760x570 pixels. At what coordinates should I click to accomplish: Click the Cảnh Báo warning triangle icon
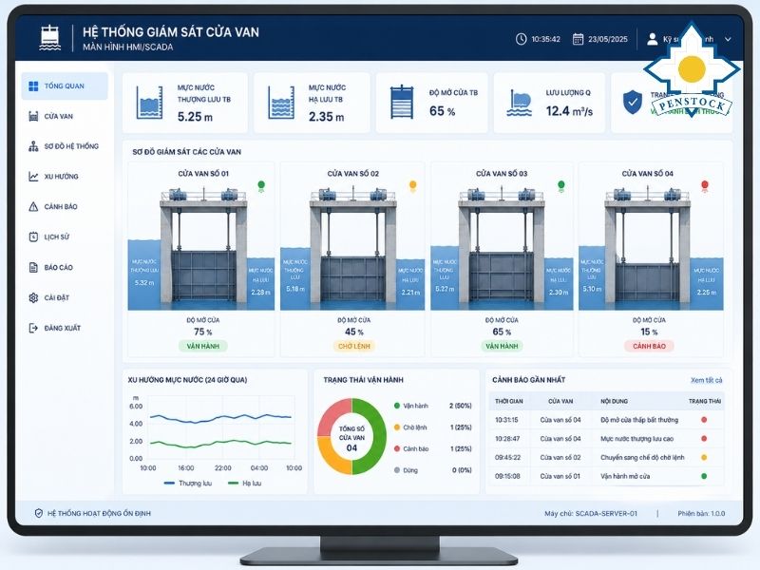pyautogui.click(x=33, y=207)
